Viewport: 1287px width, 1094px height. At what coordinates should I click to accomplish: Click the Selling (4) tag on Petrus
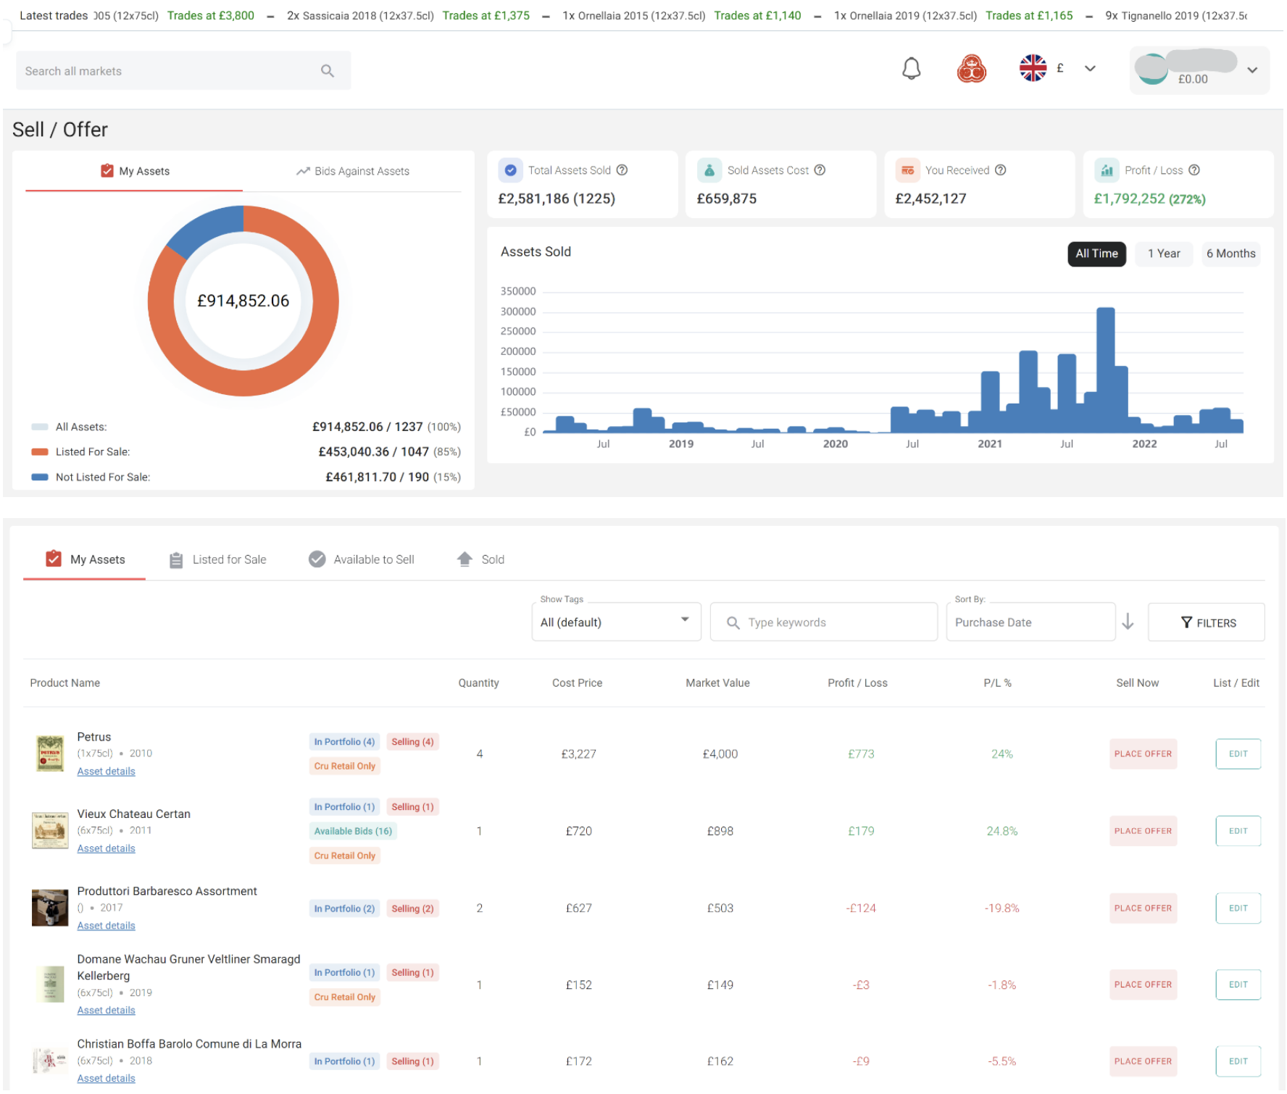[412, 742]
